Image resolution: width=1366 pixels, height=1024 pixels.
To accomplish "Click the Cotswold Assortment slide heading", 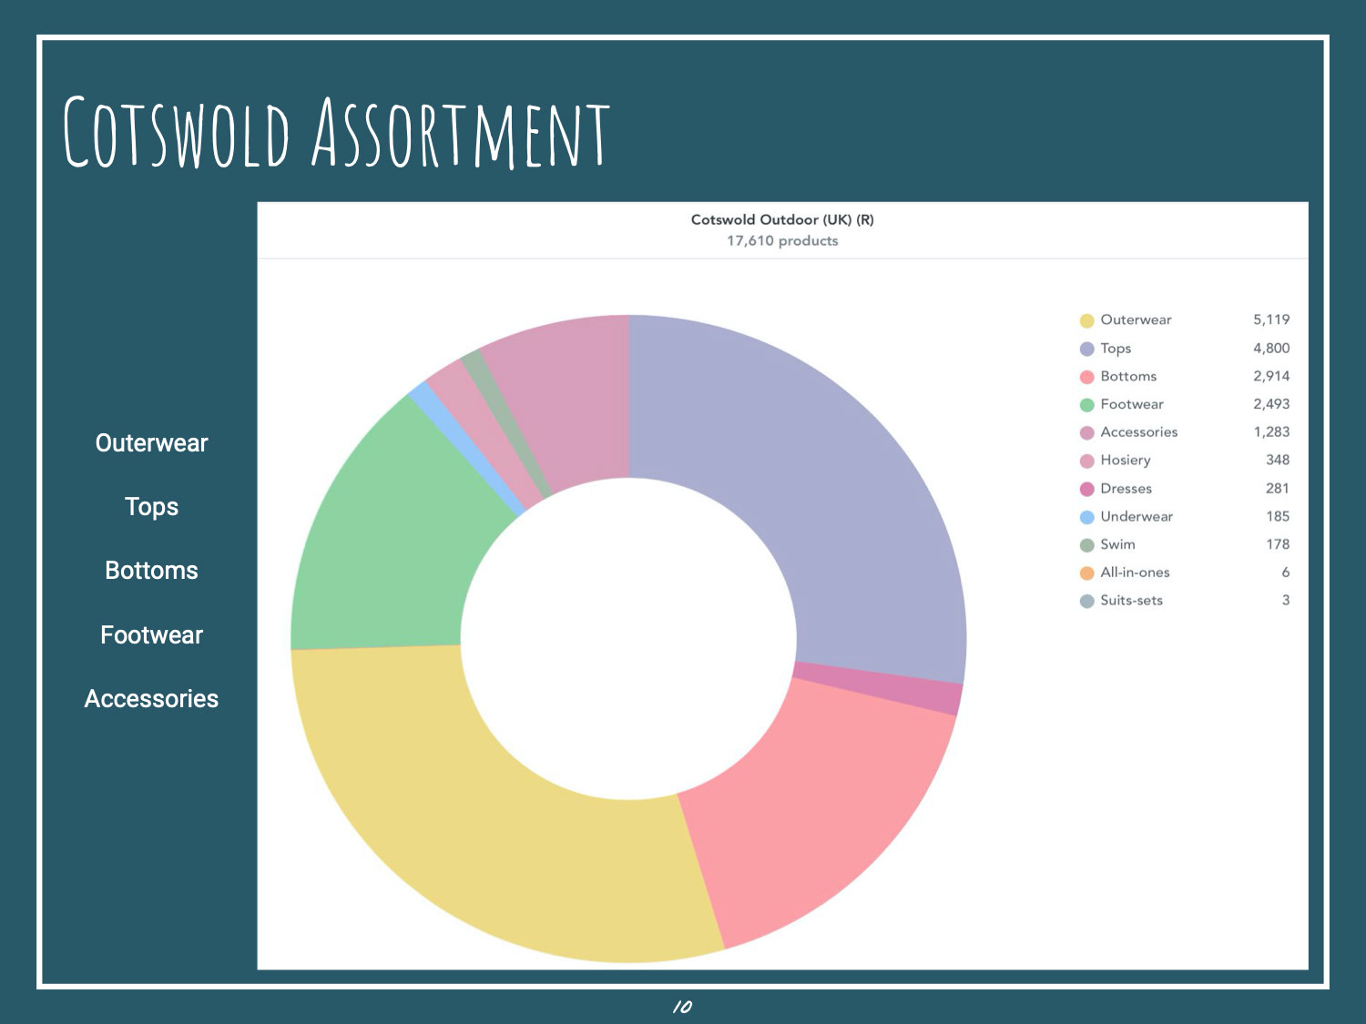I will click(x=336, y=133).
